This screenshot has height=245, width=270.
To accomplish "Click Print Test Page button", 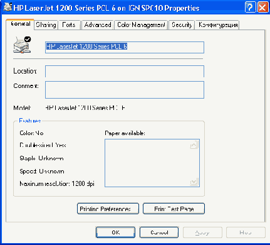I will pyautogui.click(x=174, y=209).
